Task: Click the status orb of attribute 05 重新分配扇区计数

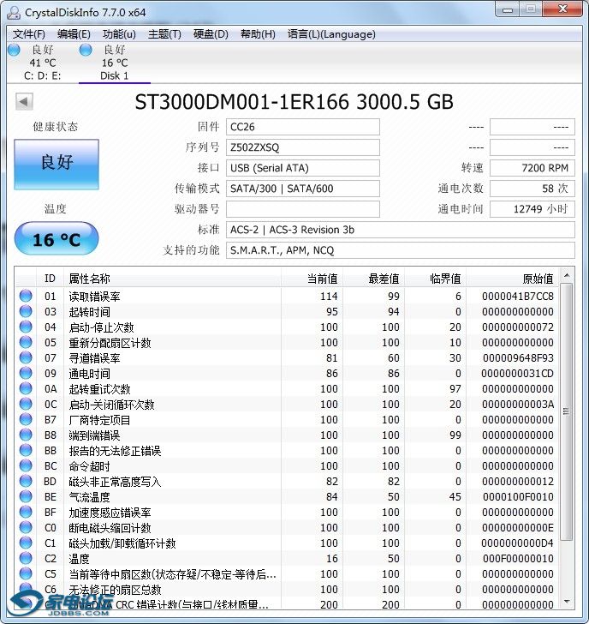Action: point(26,342)
